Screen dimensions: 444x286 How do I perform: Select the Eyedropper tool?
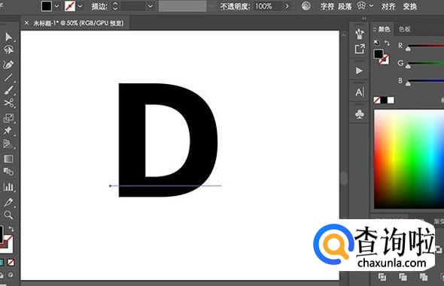[8, 202]
